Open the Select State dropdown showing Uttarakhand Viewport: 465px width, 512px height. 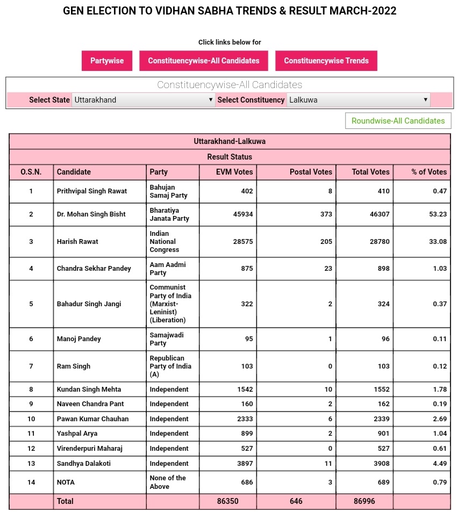pos(143,100)
